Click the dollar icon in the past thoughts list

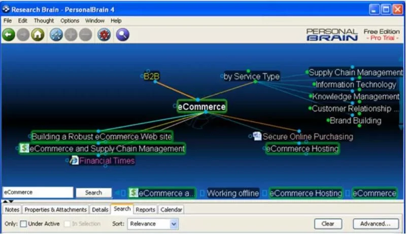pos(133,192)
